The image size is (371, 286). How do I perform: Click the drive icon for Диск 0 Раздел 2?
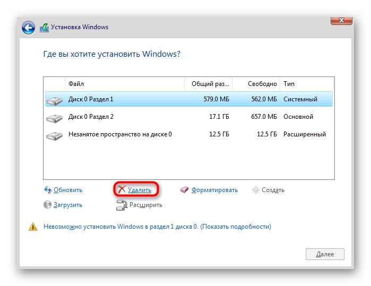click(x=55, y=118)
